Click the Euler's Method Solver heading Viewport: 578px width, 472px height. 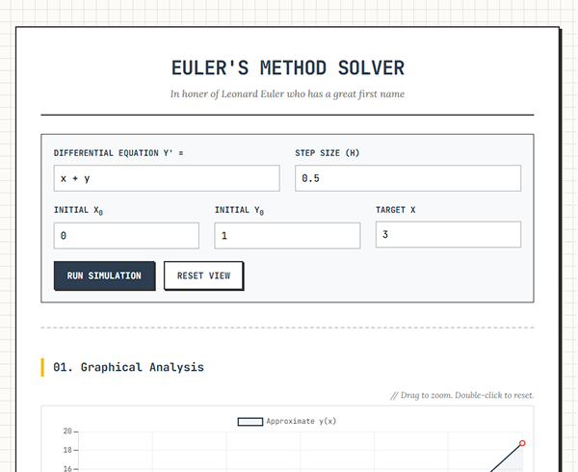(287, 68)
